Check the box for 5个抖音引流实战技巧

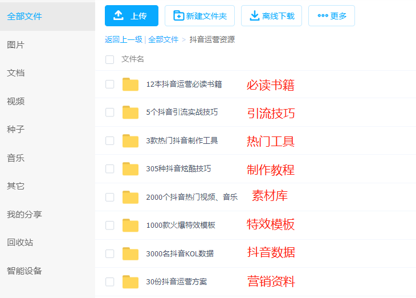click(109, 112)
